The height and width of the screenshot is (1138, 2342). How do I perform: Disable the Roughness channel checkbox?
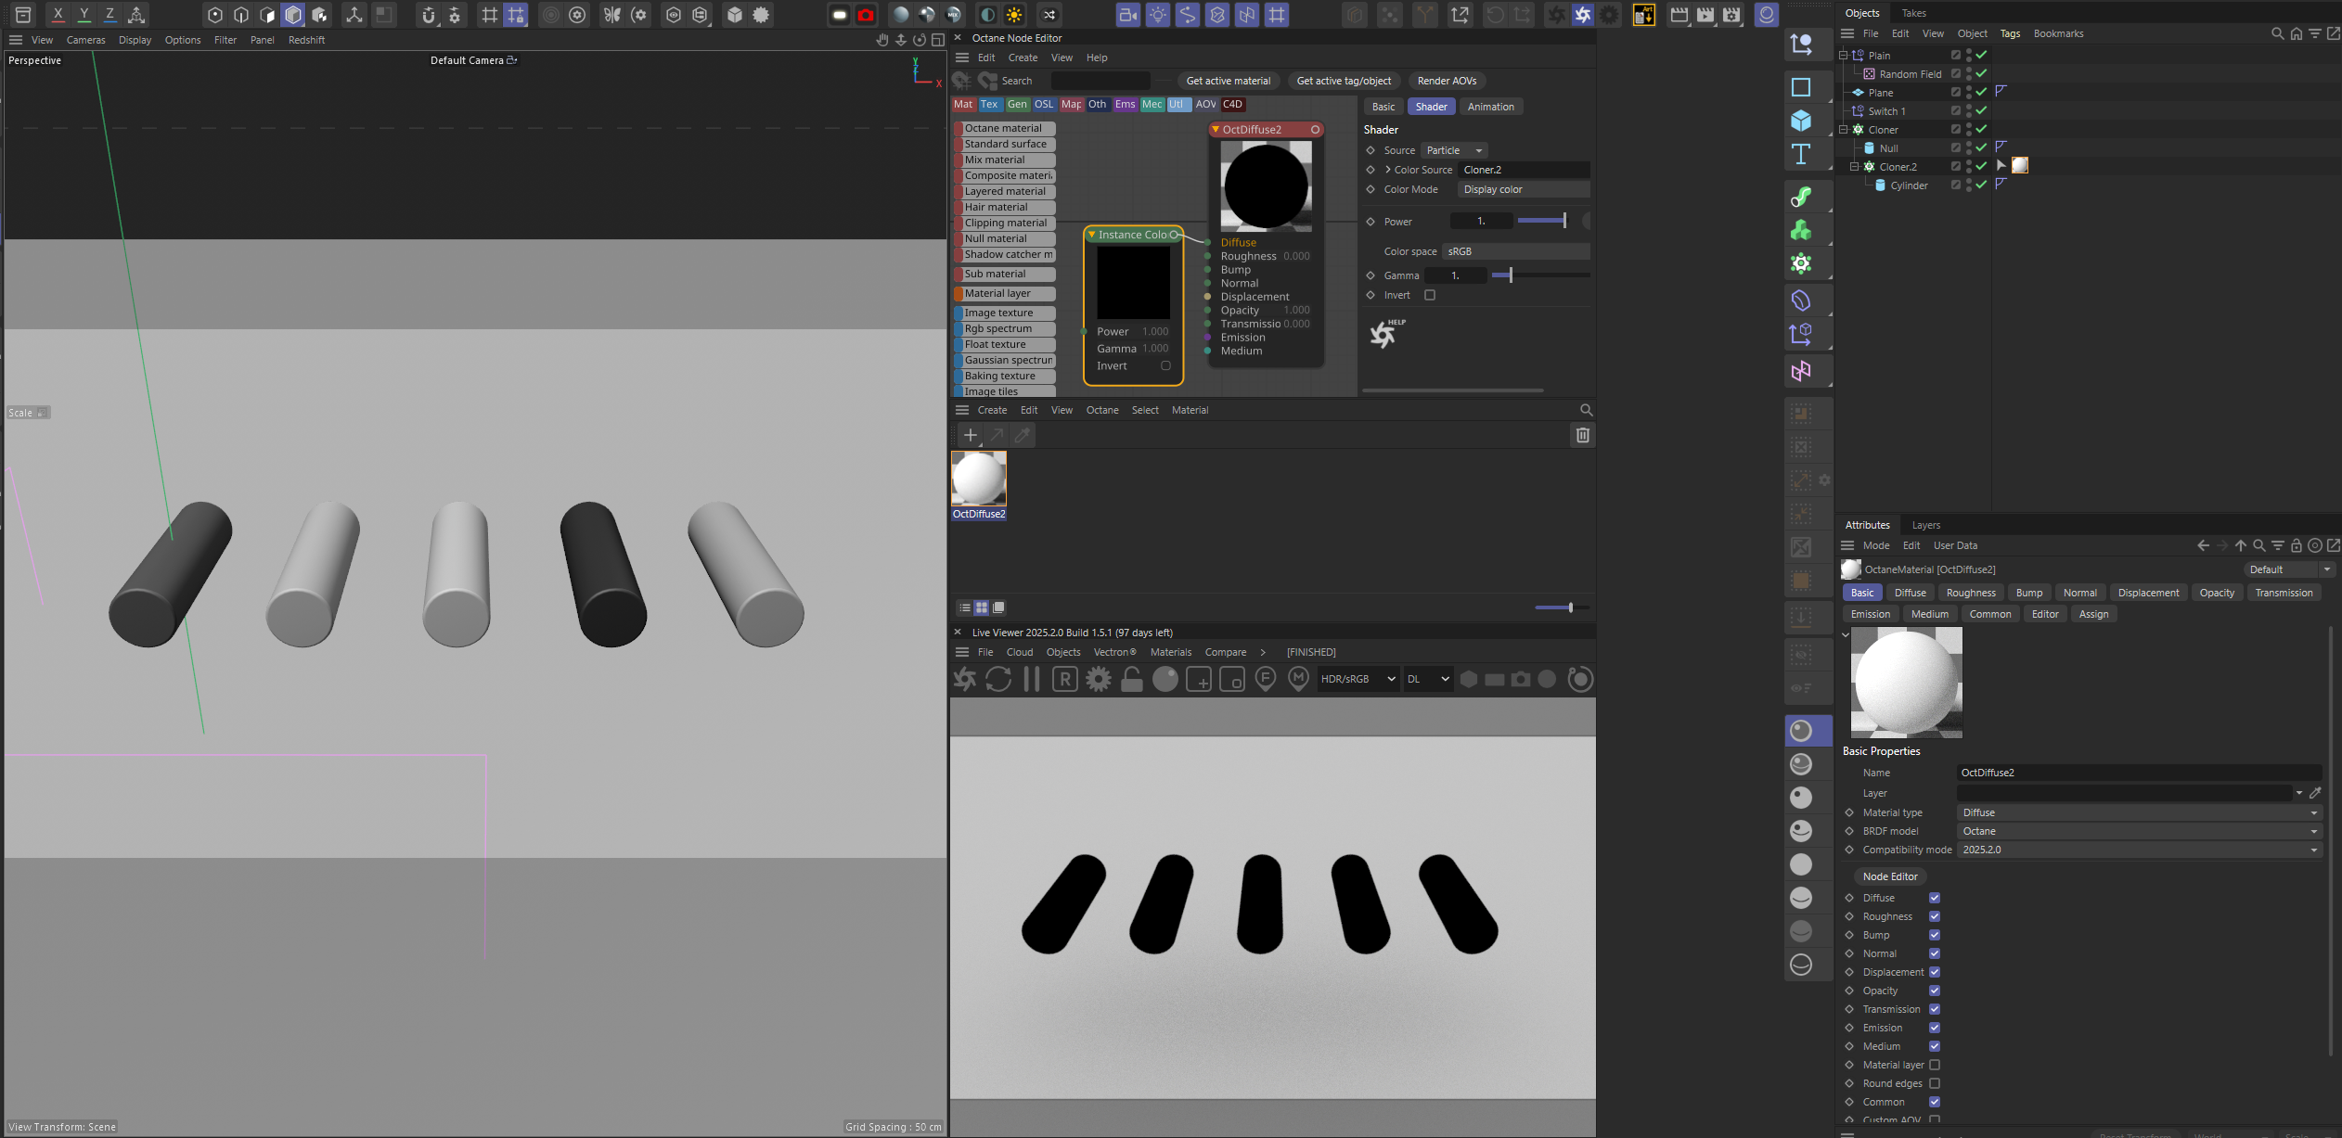point(1935,916)
